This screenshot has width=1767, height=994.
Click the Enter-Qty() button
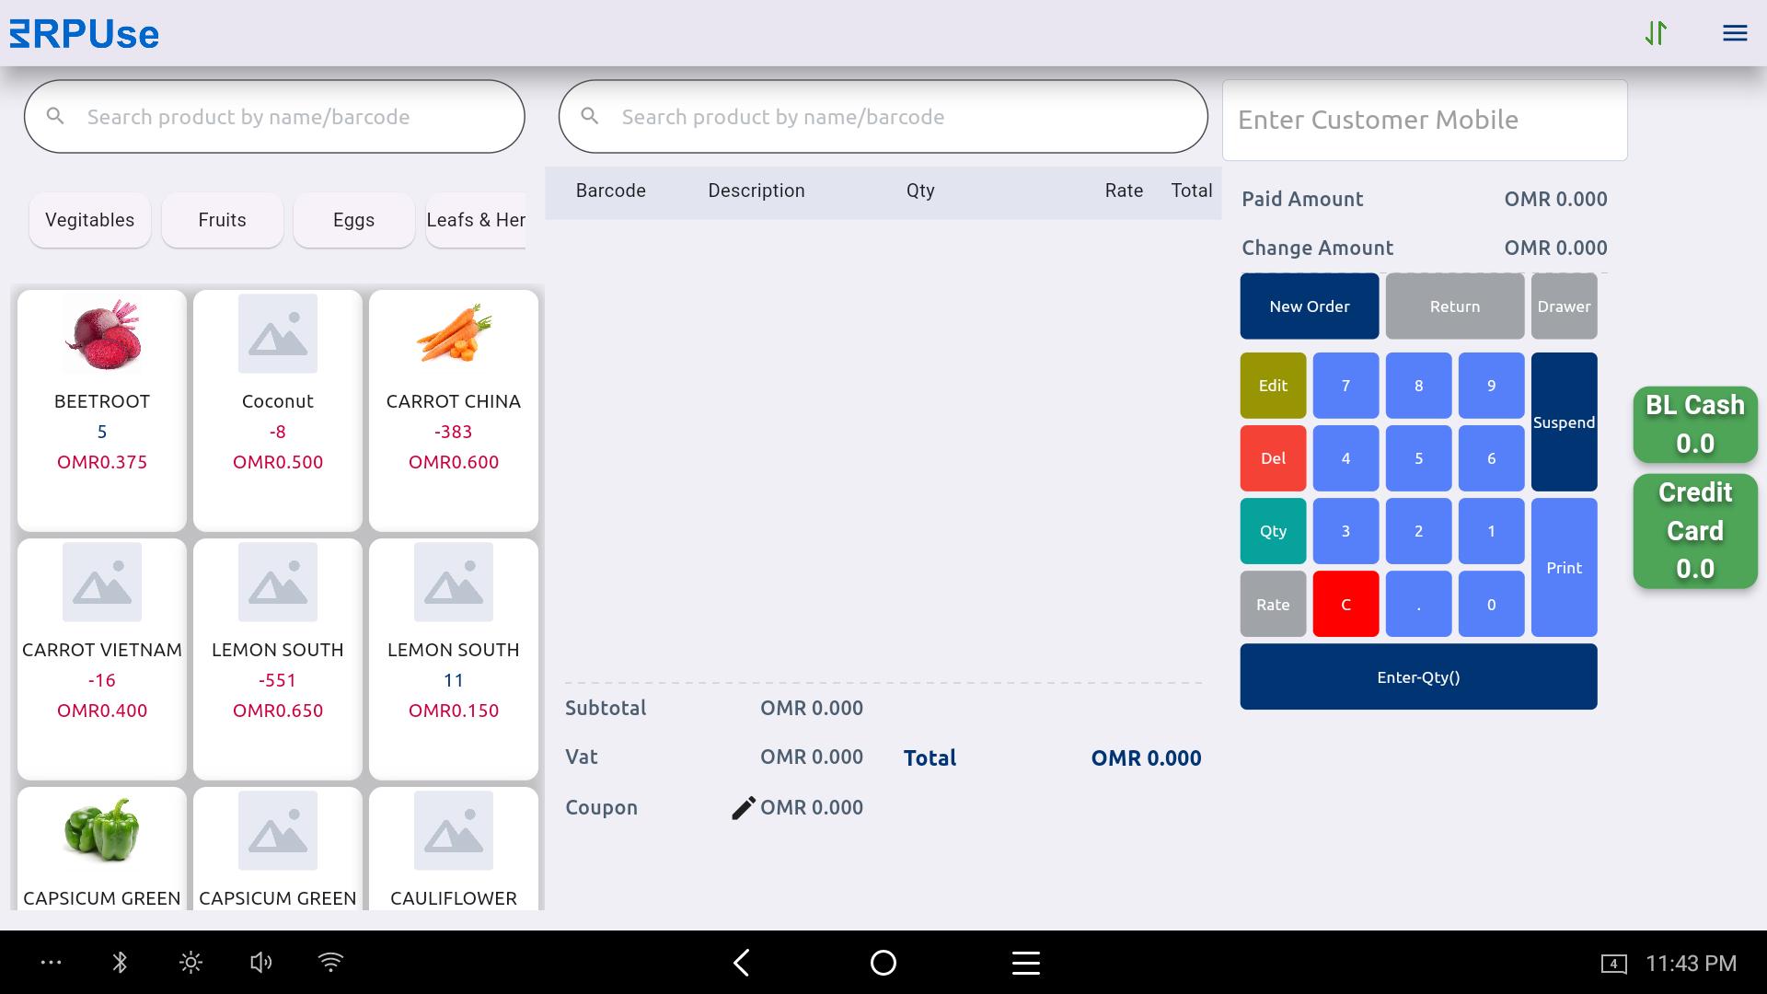pos(1418,676)
